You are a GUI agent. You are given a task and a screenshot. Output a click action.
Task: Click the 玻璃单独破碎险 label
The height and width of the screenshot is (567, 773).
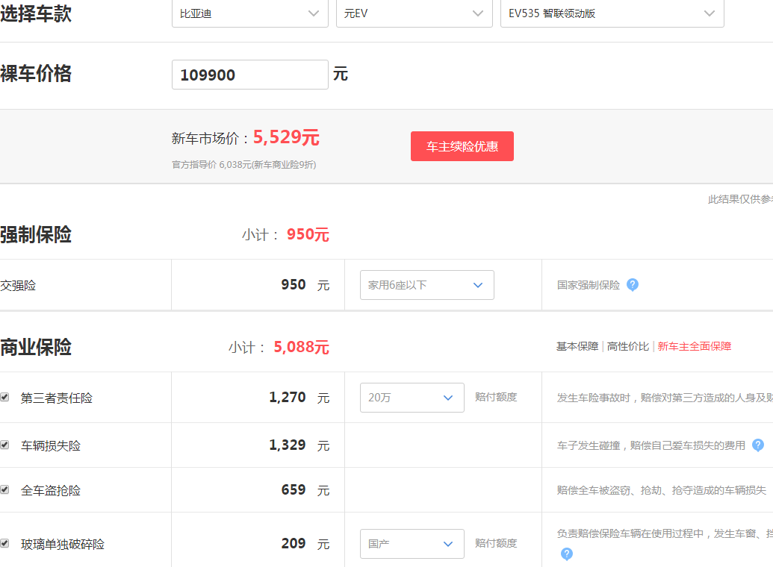coord(63,545)
